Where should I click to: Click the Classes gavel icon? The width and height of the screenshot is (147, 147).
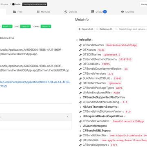point(66,12)
